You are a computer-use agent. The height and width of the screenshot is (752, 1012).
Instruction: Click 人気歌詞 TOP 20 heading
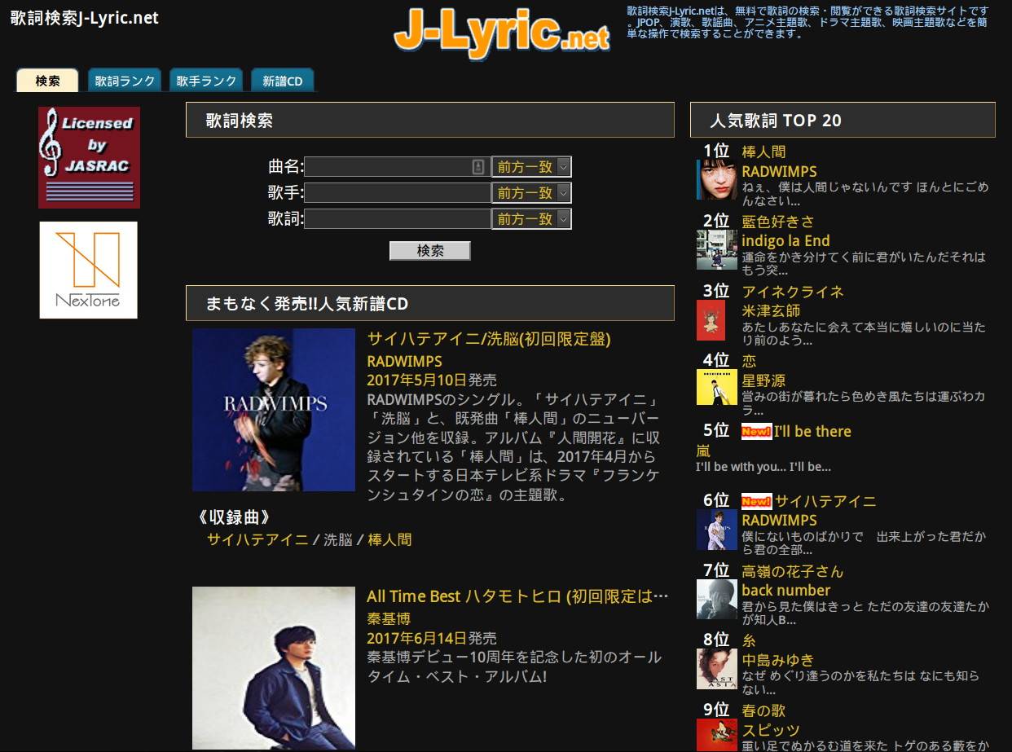tap(776, 121)
